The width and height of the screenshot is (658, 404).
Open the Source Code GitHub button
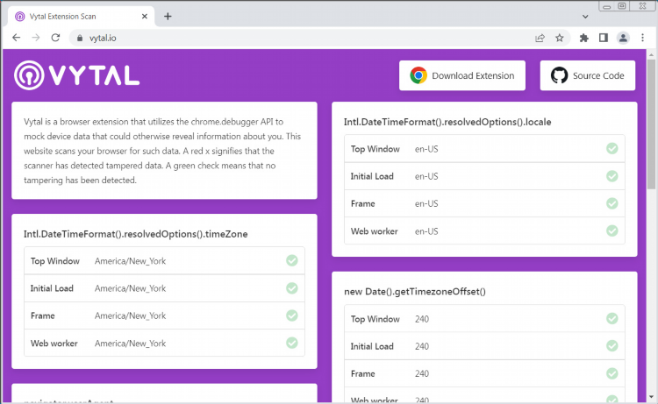pyautogui.click(x=588, y=75)
